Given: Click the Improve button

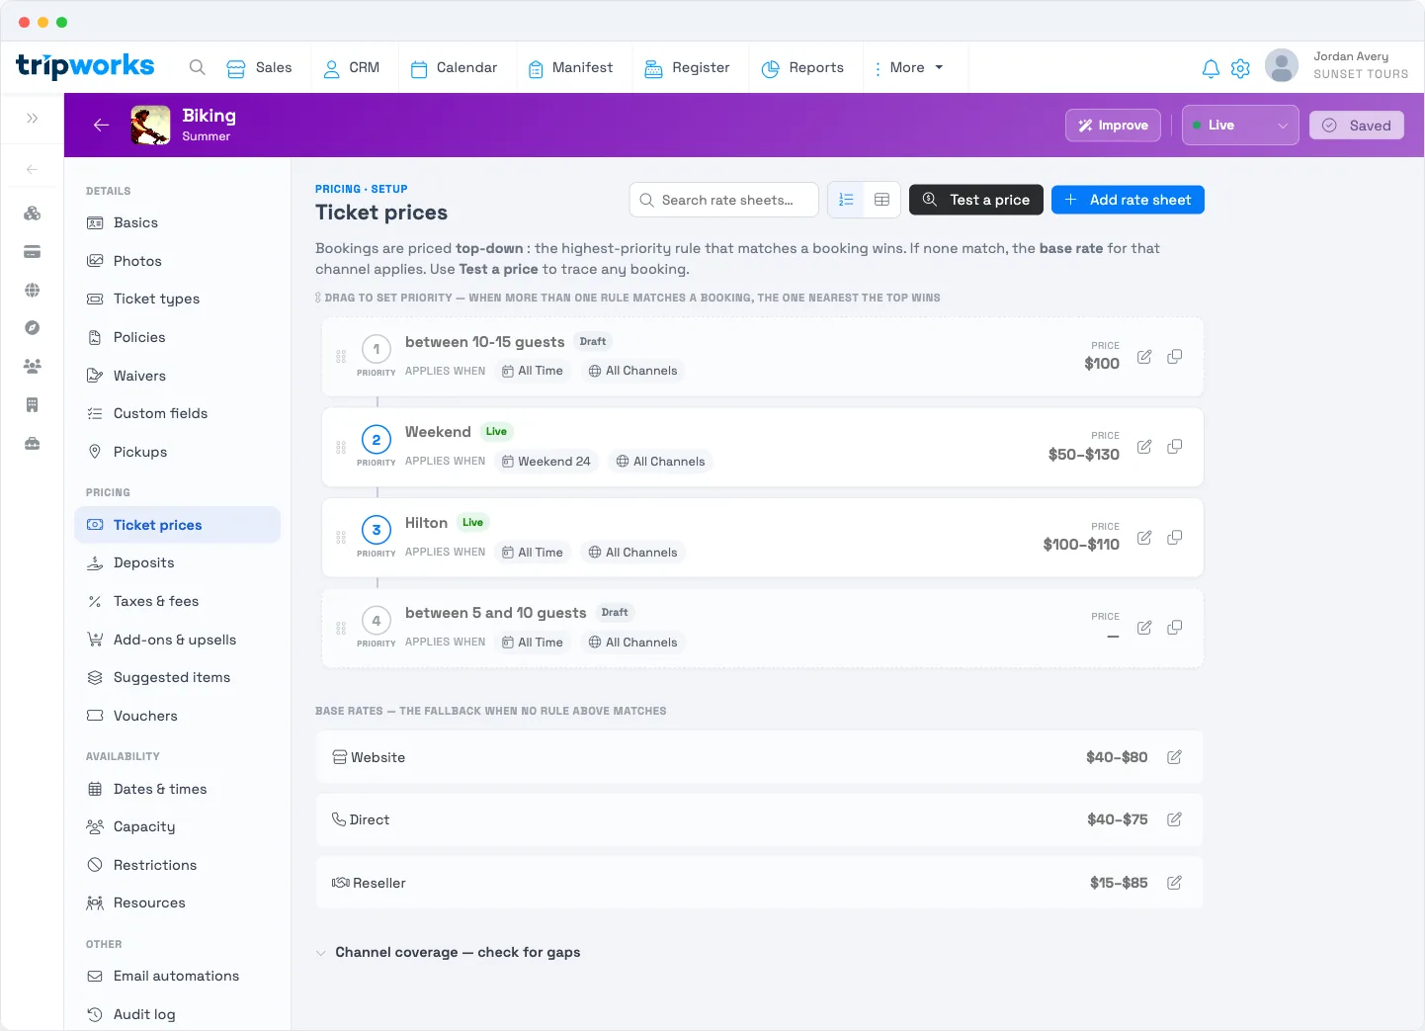Looking at the screenshot, I should (x=1113, y=126).
